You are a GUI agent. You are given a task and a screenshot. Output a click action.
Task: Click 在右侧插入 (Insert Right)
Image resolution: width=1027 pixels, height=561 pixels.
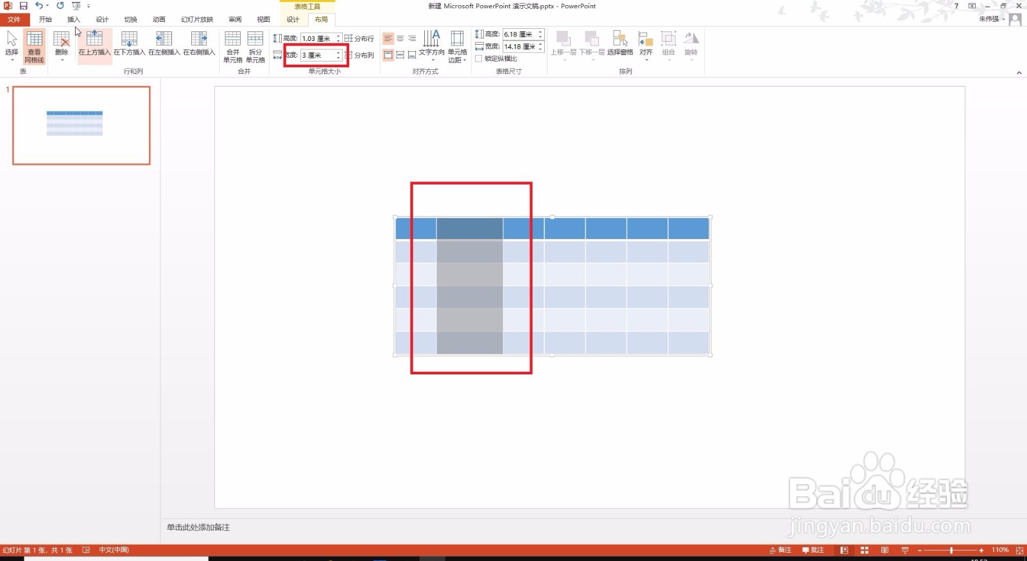coord(199,44)
